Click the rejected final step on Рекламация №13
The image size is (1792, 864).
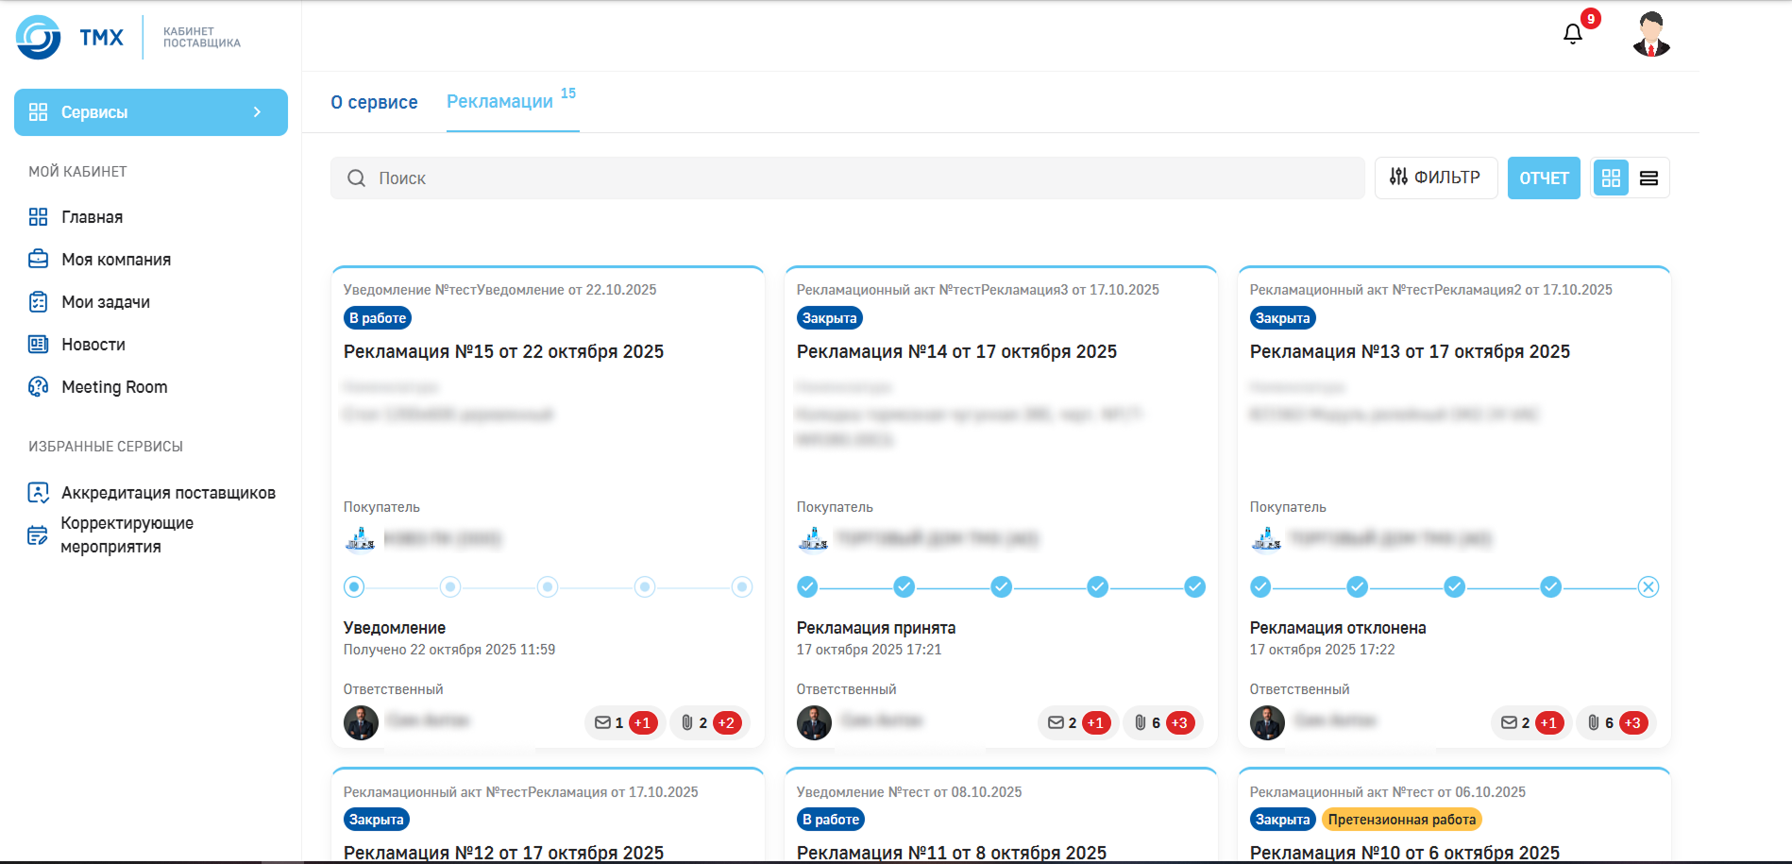1648,587
